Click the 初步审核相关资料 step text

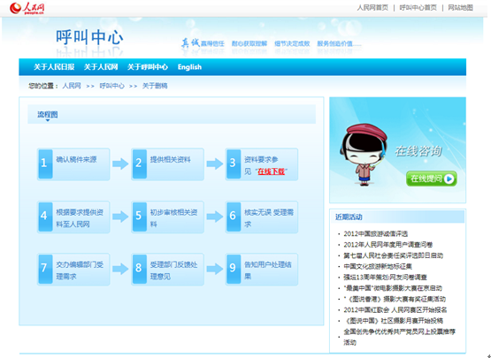[173, 218]
